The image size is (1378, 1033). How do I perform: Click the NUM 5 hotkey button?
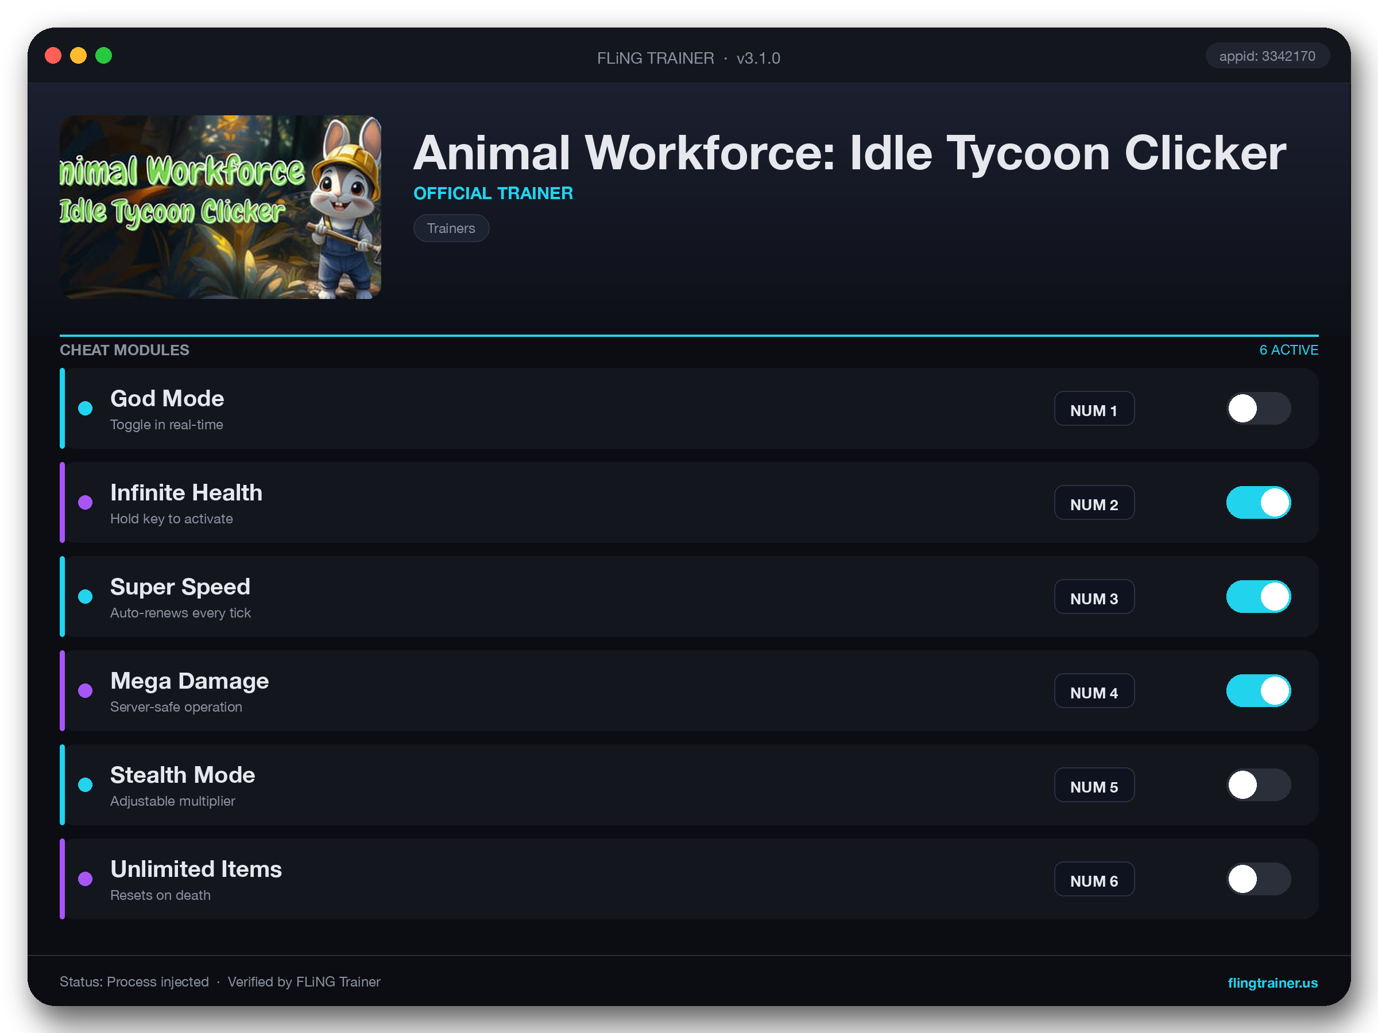1094,785
